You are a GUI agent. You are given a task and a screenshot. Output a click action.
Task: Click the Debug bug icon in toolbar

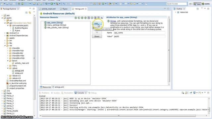(x=46, y=4)
